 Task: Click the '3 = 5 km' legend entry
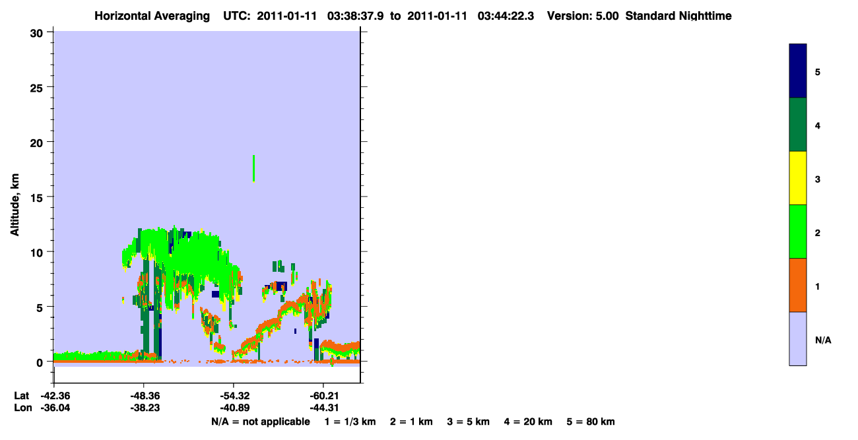click(469, 422)
